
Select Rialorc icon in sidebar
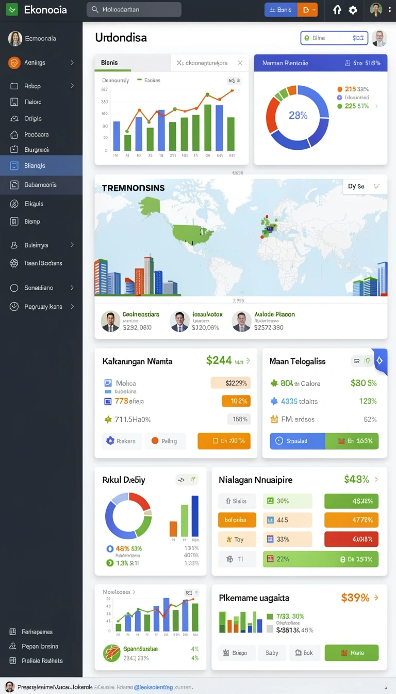[14, 102]
